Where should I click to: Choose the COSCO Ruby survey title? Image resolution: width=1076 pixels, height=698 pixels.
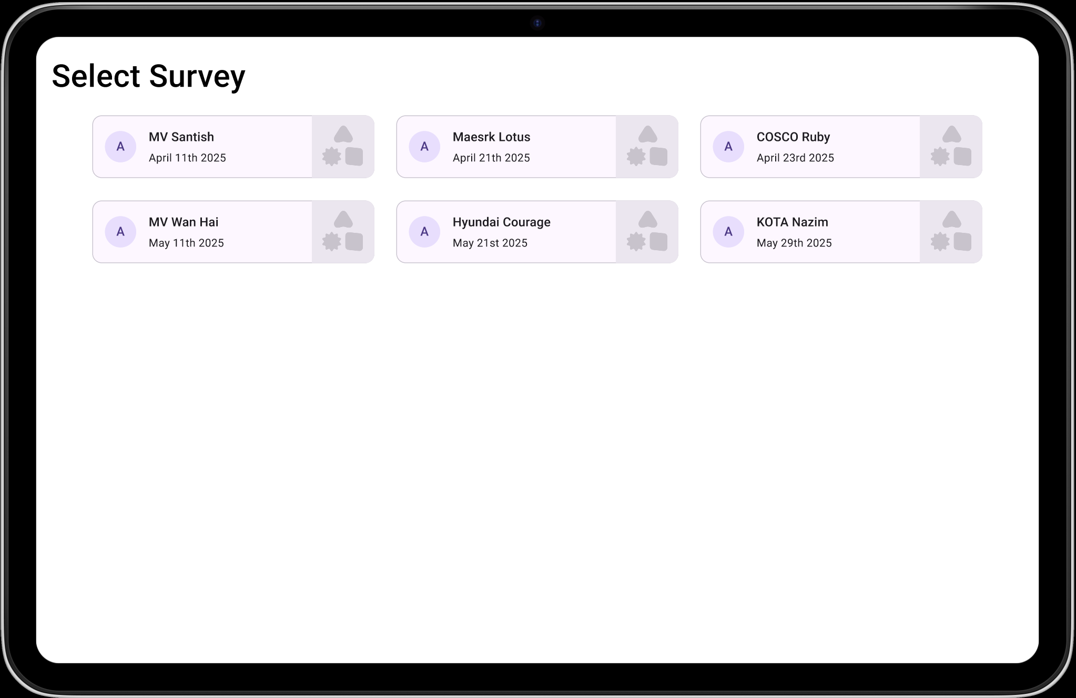(x=793, y=137)
